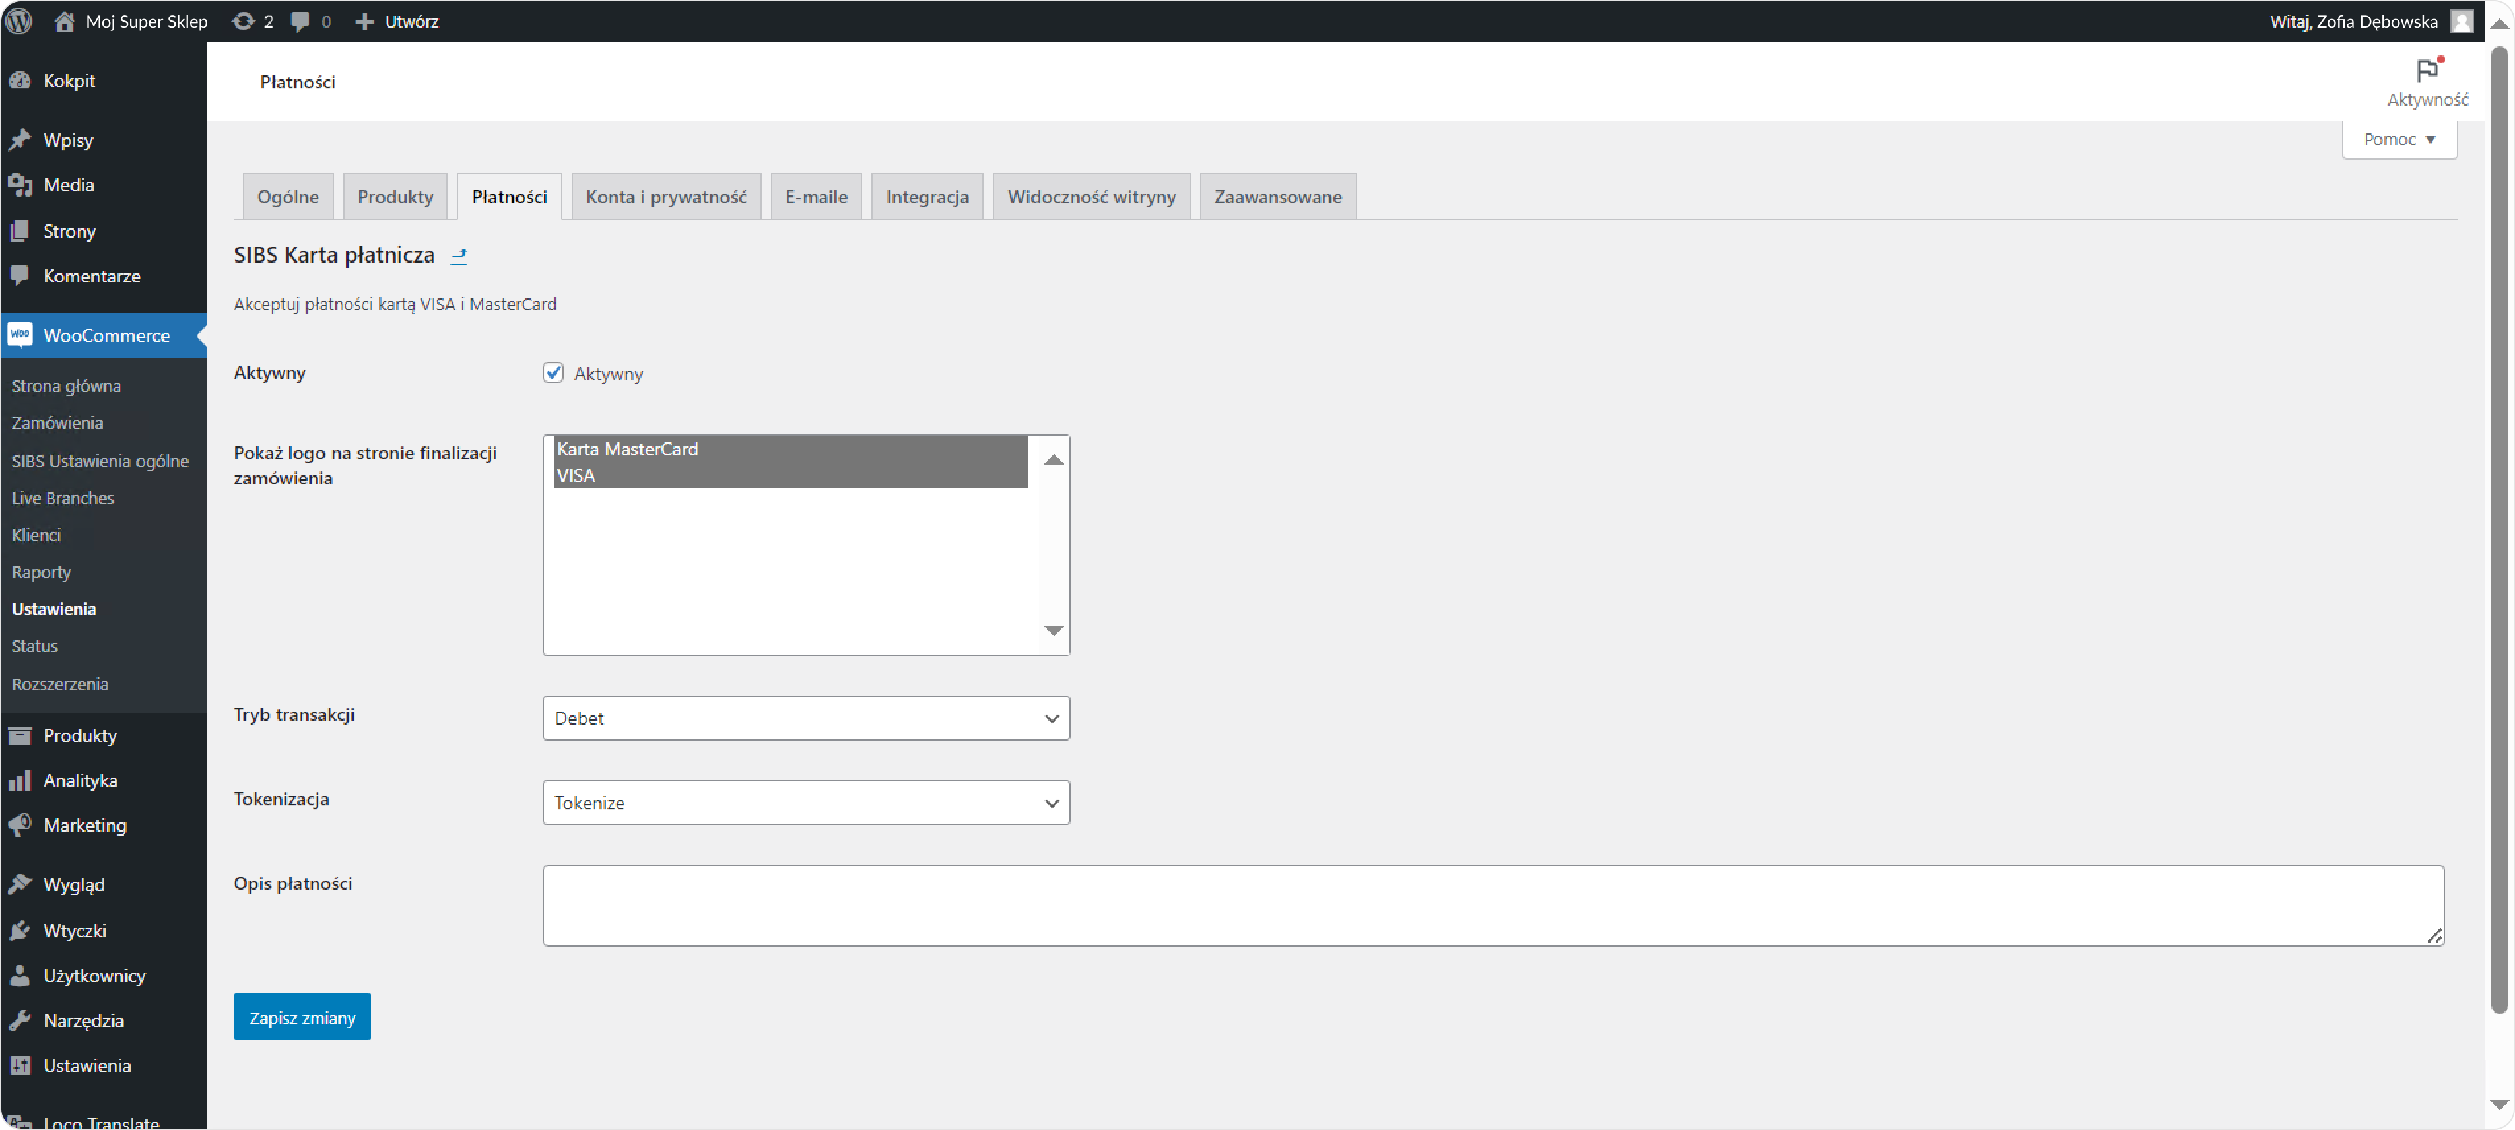This screenshot has width=2515, height=1130.
Task: Select VISA option in the logo list
Action: pyautogui.click(x=576, y=475)
